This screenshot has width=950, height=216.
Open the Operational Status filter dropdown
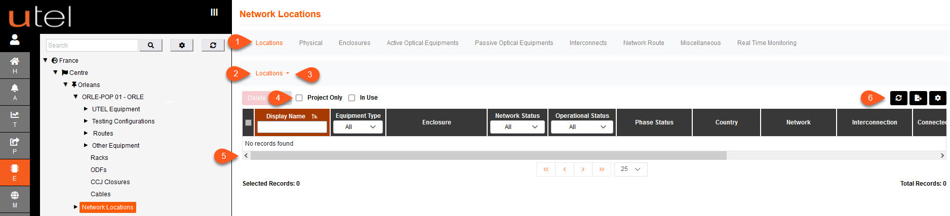(582, 127)
